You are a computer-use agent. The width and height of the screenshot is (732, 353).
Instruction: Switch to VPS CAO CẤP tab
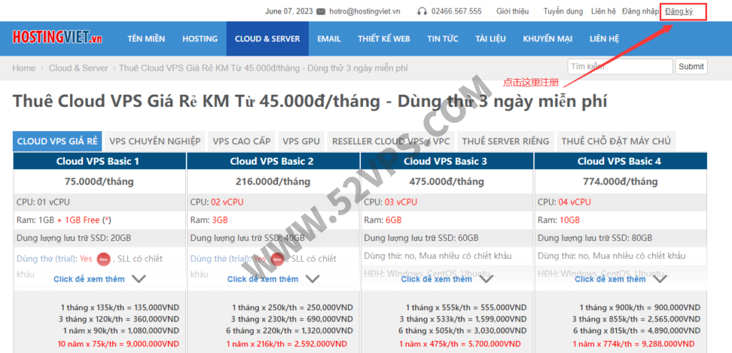242,141
